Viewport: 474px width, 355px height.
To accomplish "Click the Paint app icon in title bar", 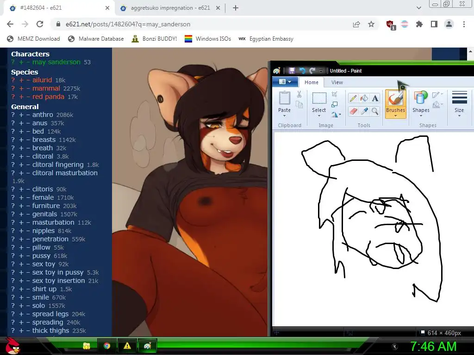I will 277,71.
